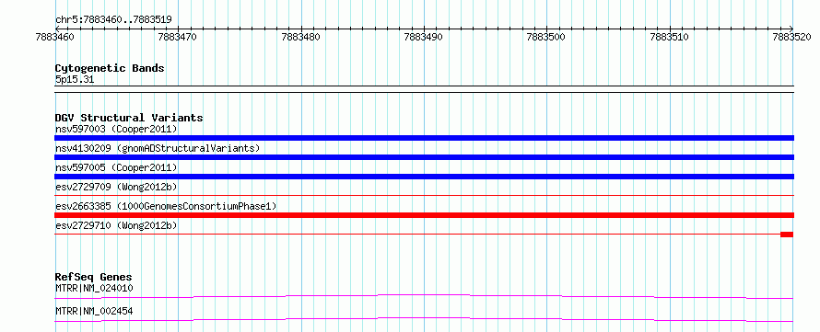820x332 pixels.
Task: Click the 5p15.31 band label
Action: (75, 80)
